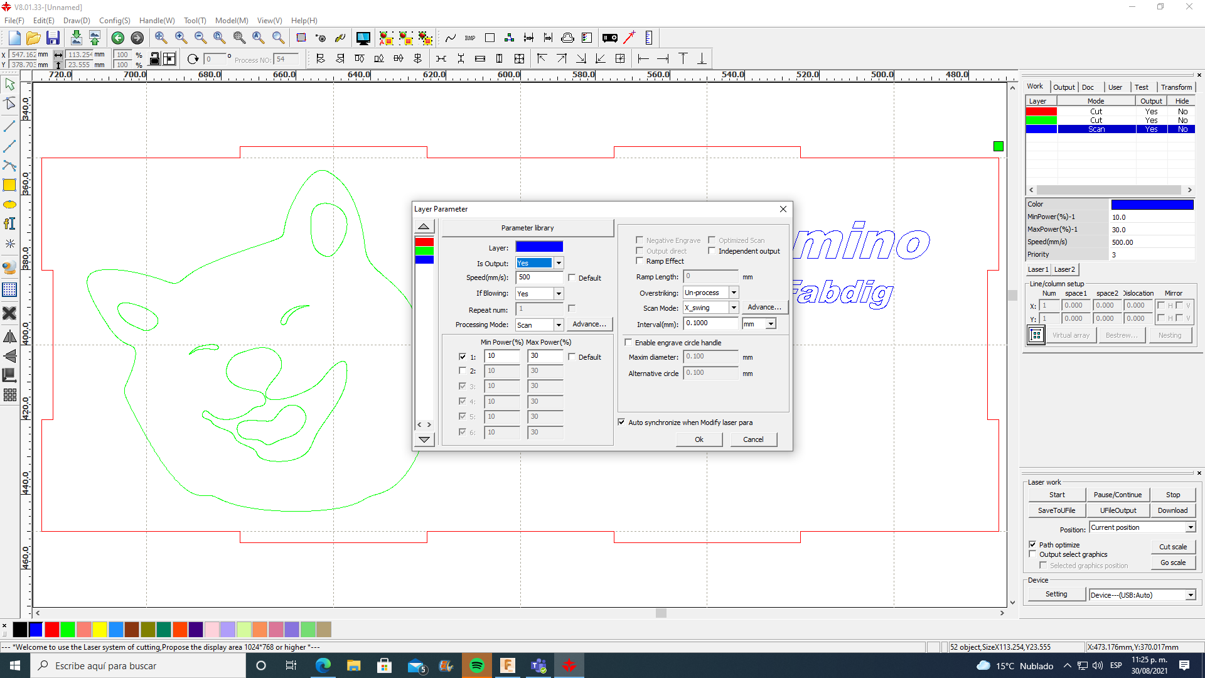
Task: Enable engrave circle handle checkbox
Action: coord(628,343)
